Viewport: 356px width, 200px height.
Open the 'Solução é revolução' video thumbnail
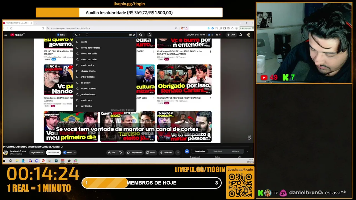[184, 126]
